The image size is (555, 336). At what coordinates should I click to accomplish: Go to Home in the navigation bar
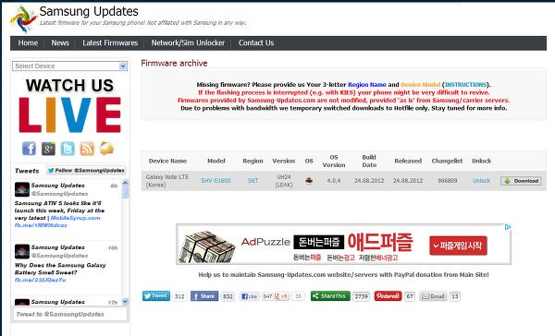(x=28, y=42)
